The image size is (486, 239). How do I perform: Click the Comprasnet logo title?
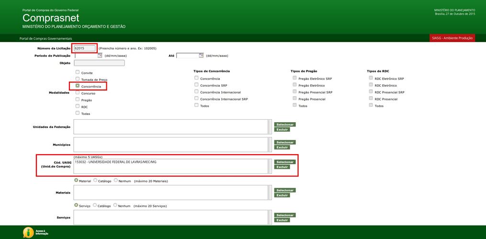tap(51, 18)
